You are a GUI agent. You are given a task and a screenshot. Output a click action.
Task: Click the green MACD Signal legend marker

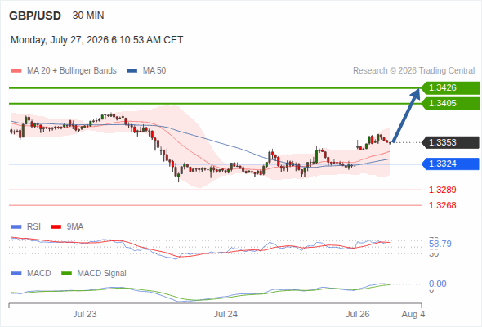point(66,274)
